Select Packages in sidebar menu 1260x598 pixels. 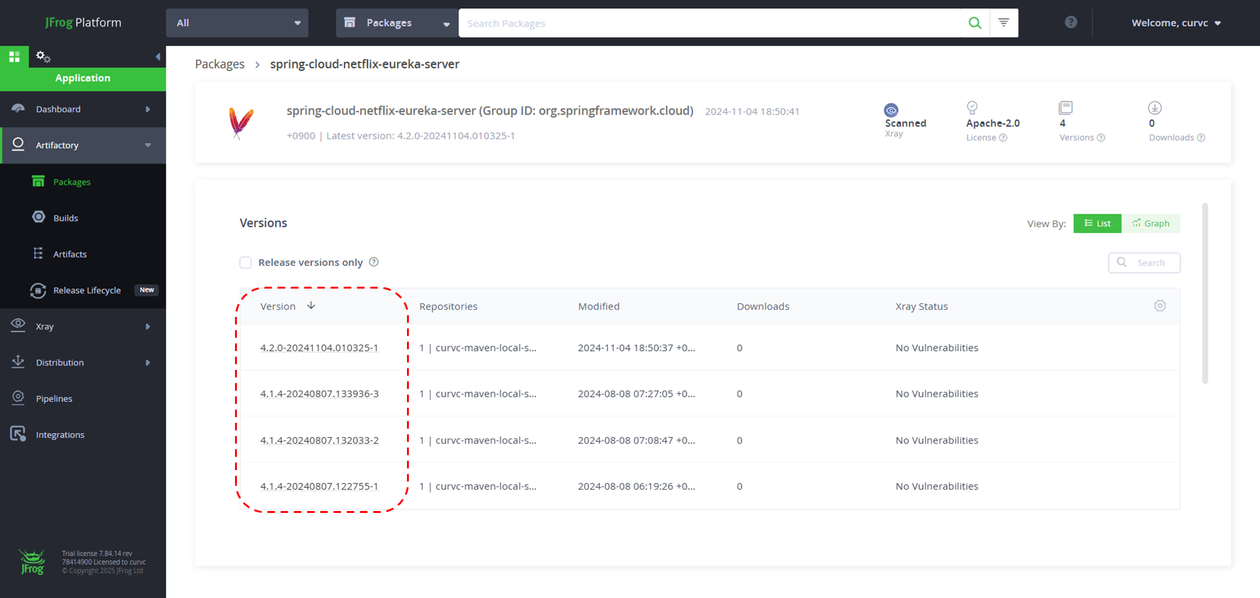[72, 182]
